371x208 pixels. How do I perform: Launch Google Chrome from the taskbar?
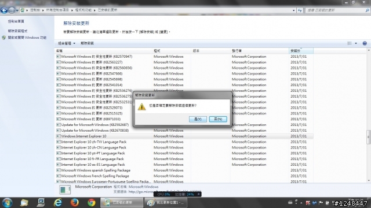tap(92, 203)
